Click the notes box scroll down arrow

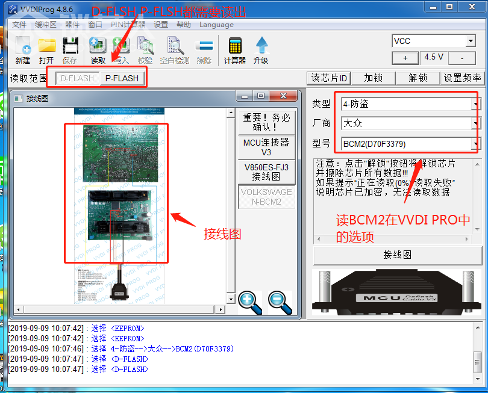[477, 229]
